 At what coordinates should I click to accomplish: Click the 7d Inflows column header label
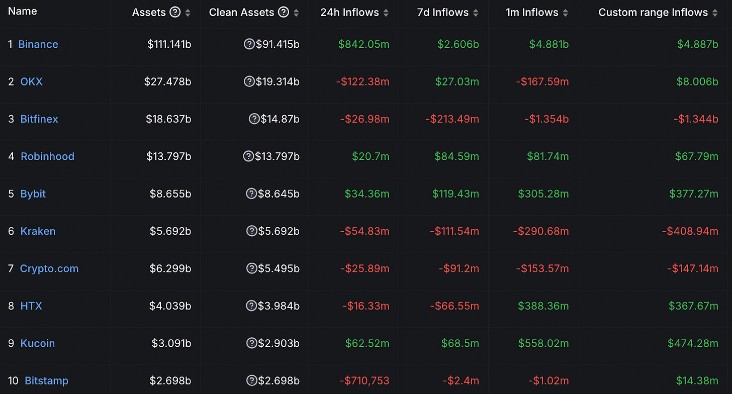click(x=443, y=13)
